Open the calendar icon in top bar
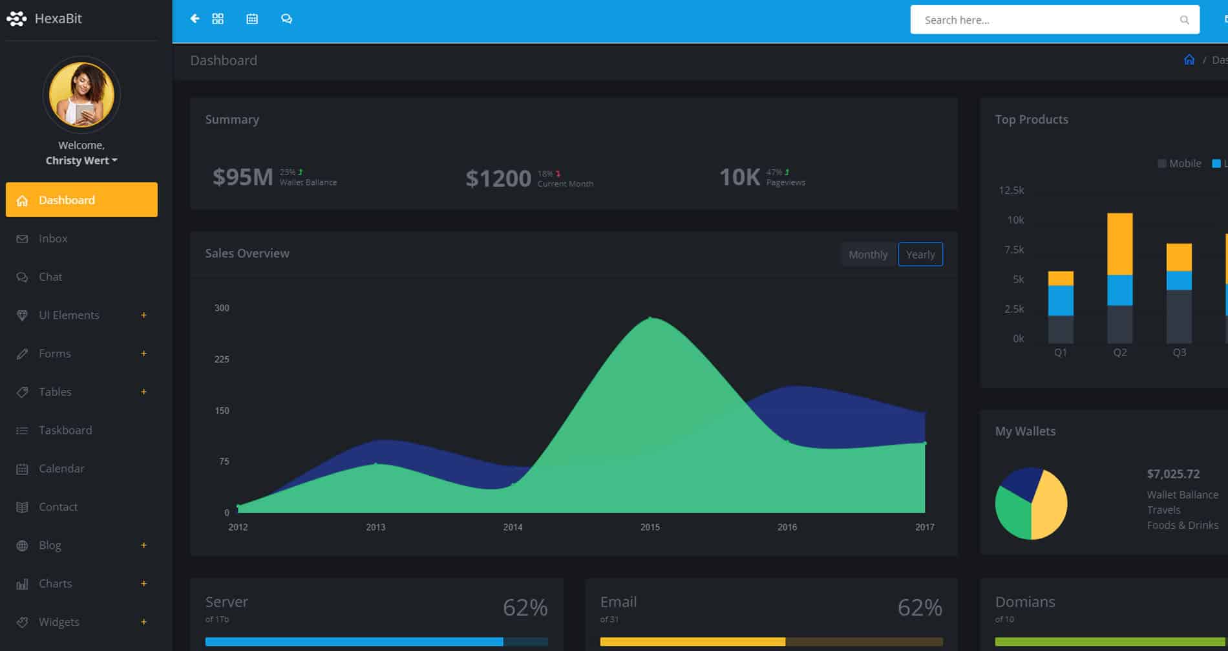The image size is (1228, 651). point(252,19)
